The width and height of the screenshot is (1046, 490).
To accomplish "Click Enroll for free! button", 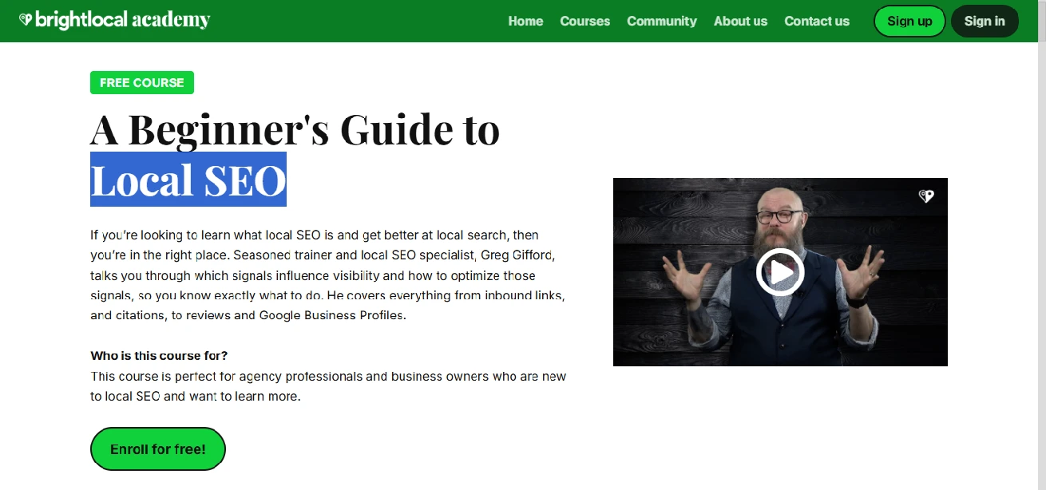I will [x=158, y=449].
